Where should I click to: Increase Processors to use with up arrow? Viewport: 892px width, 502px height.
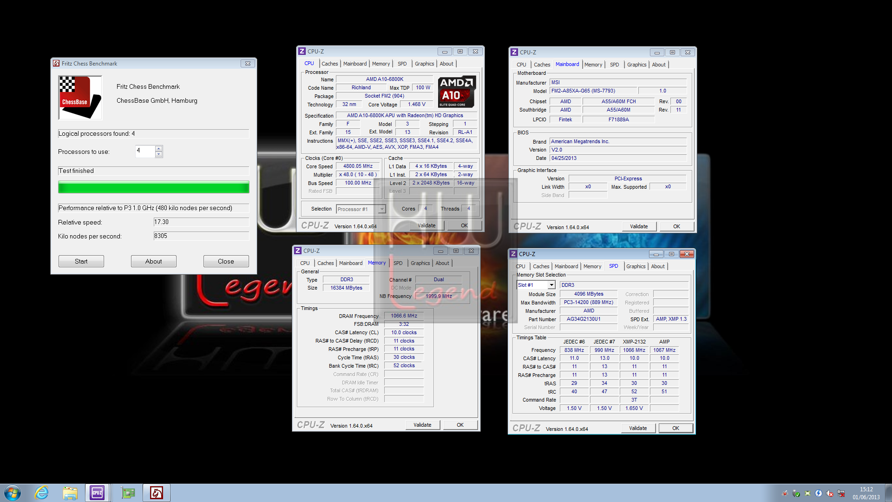click(x=159, y=149)
